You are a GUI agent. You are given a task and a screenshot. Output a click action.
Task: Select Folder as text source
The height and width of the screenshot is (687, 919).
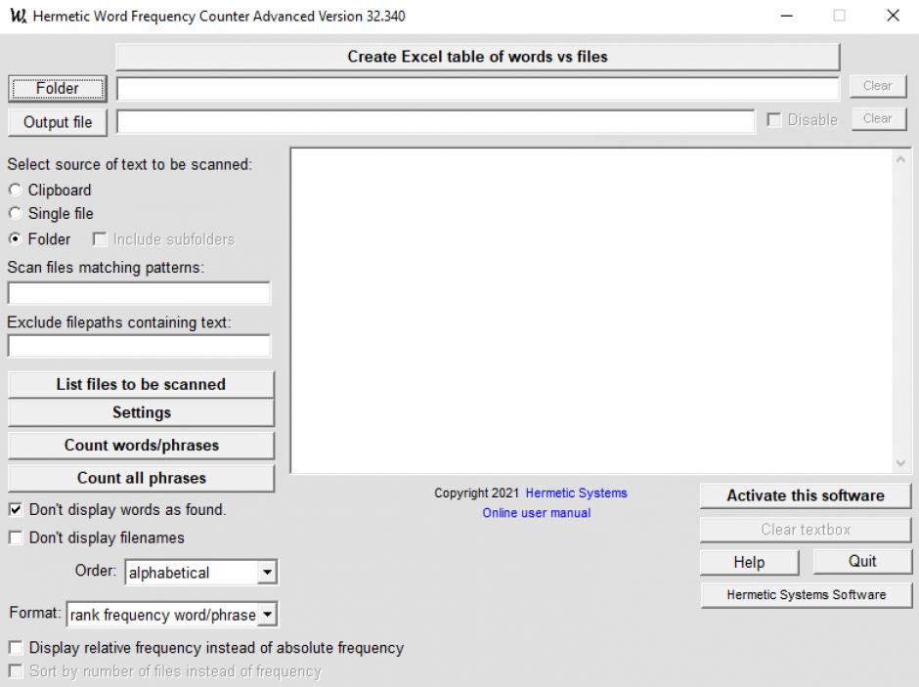tap(16, 239)
